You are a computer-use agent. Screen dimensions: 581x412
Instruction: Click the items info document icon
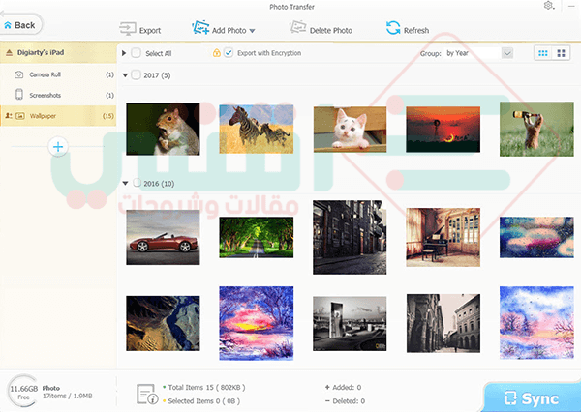pyautogui.click(x=147, y=395)
